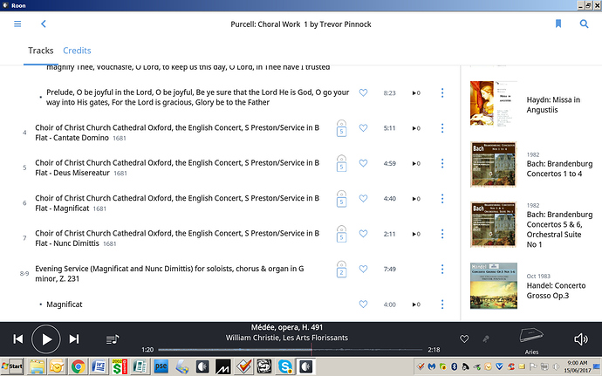The image size is (602, 376).
Task: Click Médée, opera, H. 491 now playing title
Action: 287,327
